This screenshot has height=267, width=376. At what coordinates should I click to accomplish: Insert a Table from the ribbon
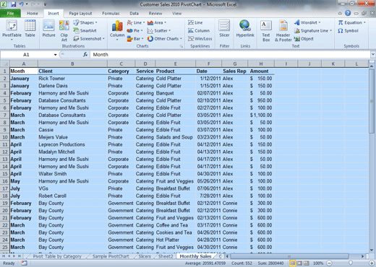coord(30,30)
